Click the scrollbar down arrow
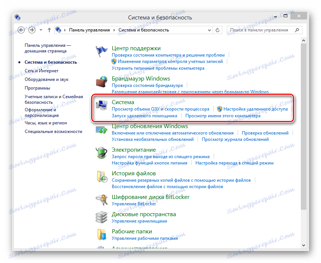Screen dimensions: 321x263 tap(304, 244)
